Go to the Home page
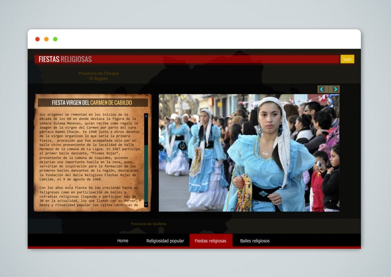The image size is (391, 277). click(123, 241)
